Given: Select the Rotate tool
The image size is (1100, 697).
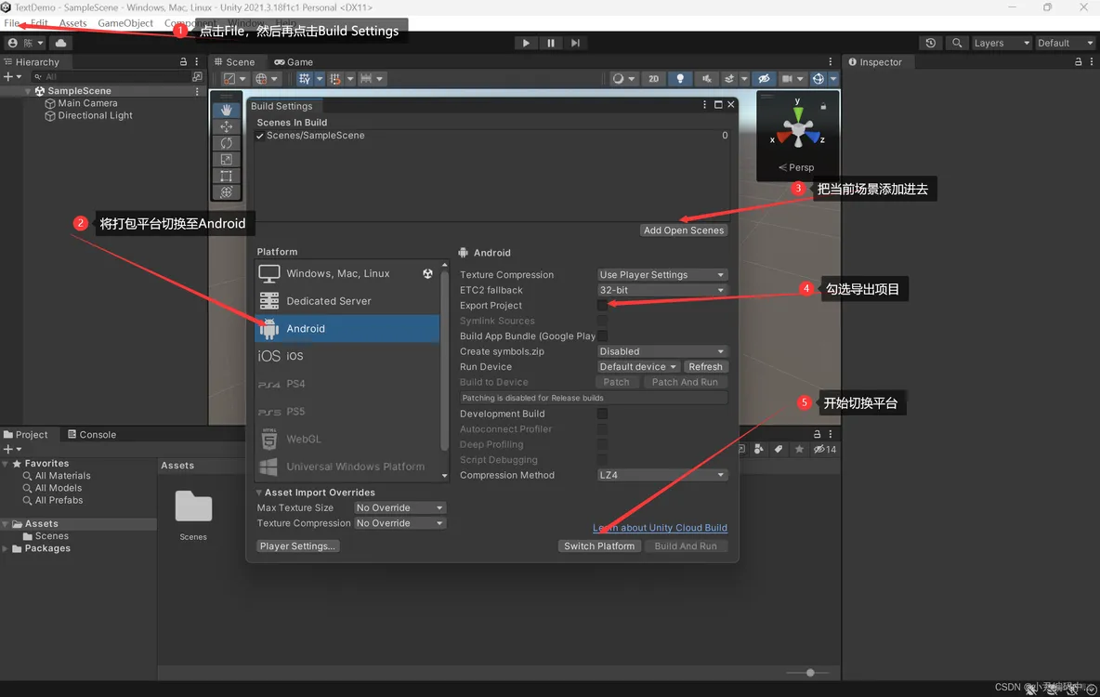Looking at the screenshot, I should click(x=226, y=143).
